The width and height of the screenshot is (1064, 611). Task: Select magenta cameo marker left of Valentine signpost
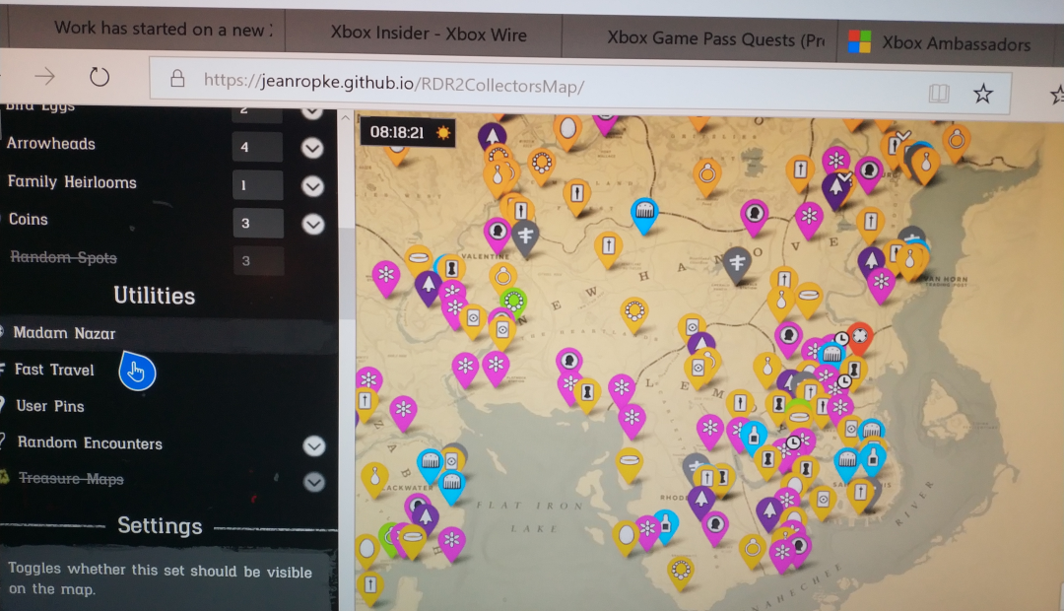pos(498,233)
